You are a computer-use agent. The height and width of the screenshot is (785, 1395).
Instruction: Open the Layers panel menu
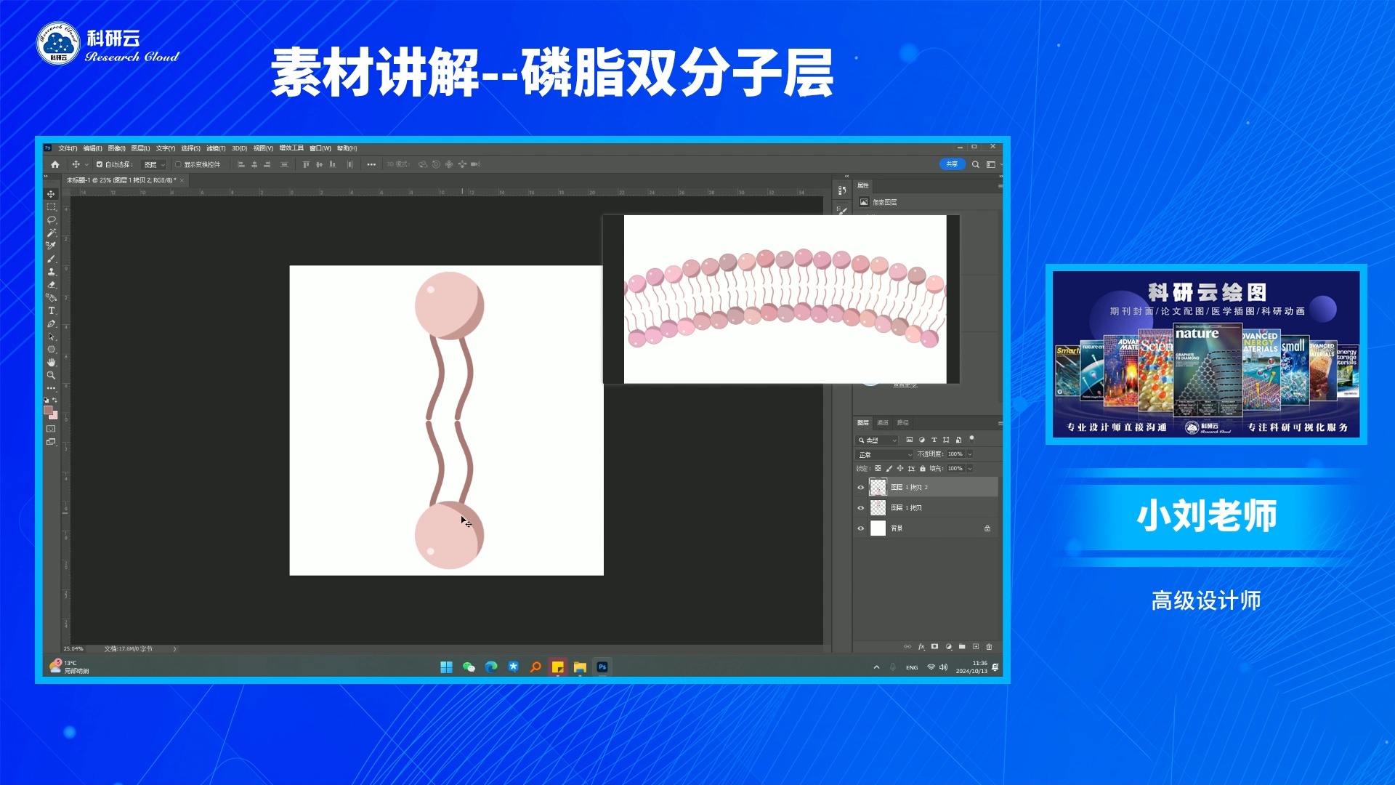(1000, 423)
